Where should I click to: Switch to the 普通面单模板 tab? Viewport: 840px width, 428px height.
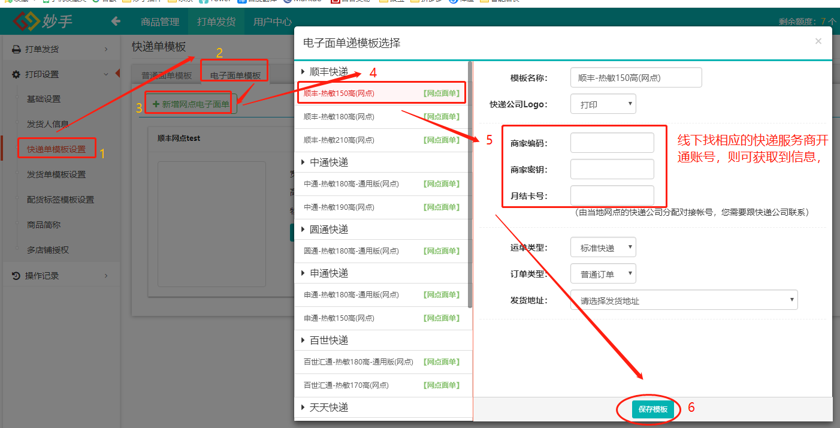tap(167, 76)
